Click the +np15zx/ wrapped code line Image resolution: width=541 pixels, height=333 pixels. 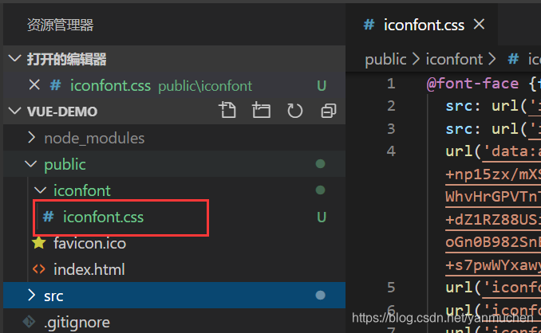click(493, 174)
